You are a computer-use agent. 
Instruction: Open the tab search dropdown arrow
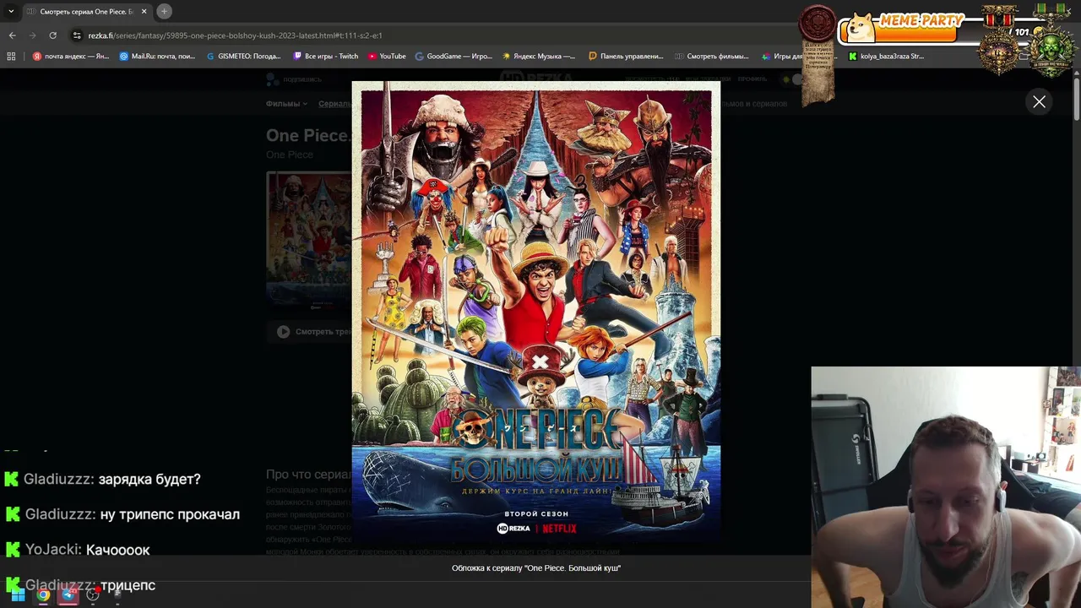click(x=11, y=11)
